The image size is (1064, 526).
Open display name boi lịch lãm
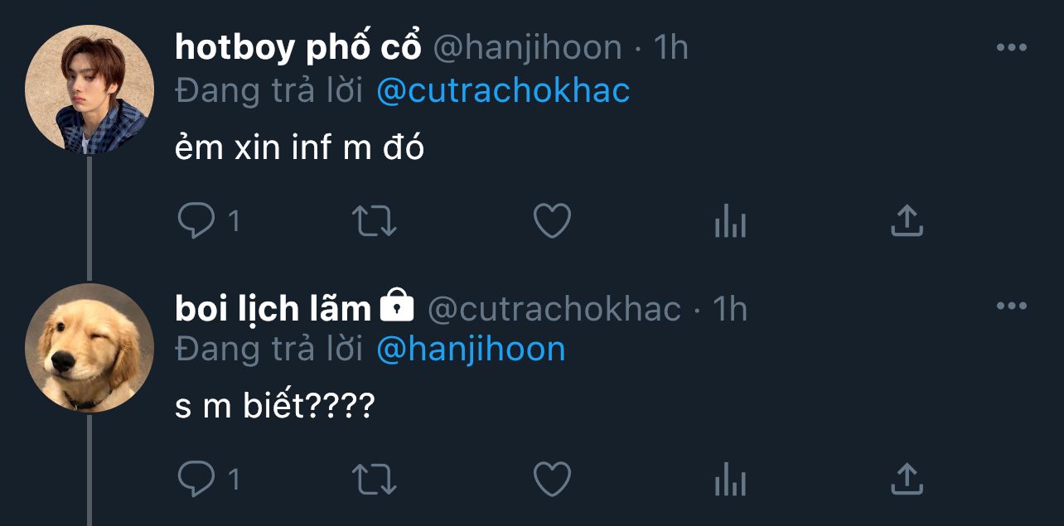[x=273, y=308]
